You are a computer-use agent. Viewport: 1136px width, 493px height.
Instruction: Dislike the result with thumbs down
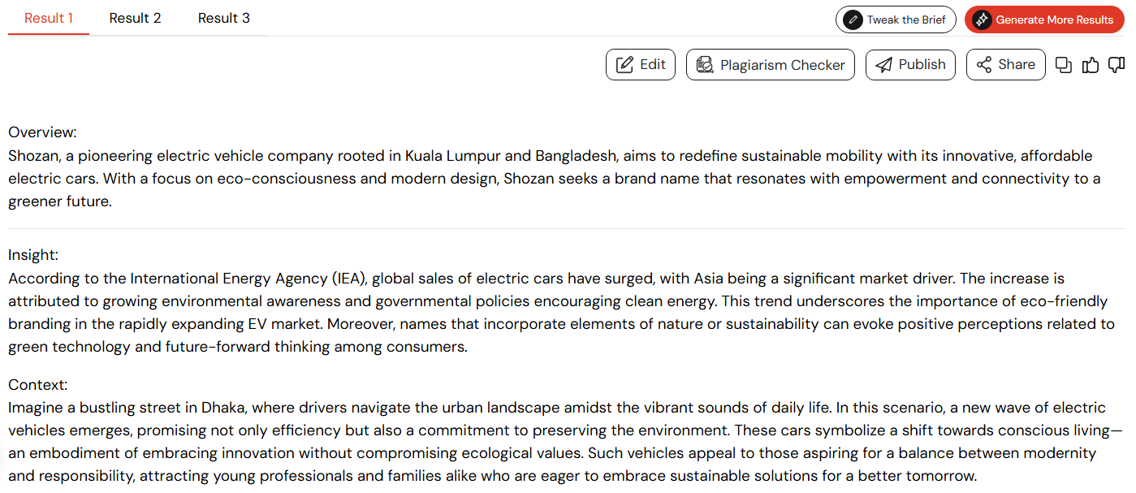tap(1117, 65)
